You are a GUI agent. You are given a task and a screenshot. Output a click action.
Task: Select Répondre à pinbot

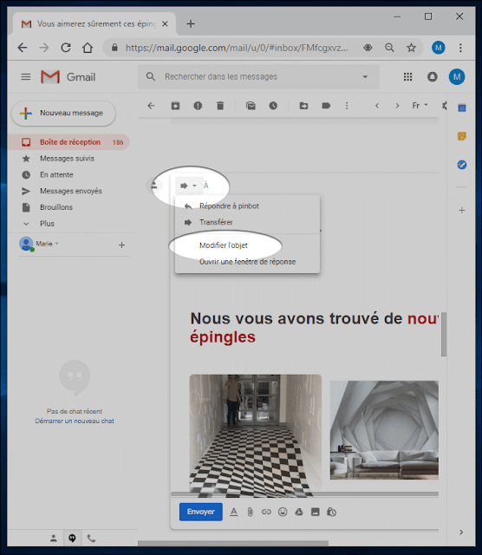pyautogui.click(x=247, y=206)
